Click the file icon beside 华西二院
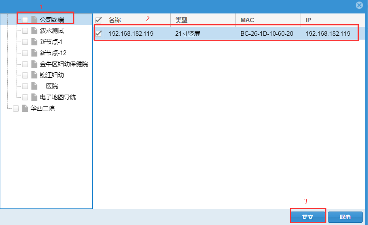The image size is (368, 225). [25, 108]
